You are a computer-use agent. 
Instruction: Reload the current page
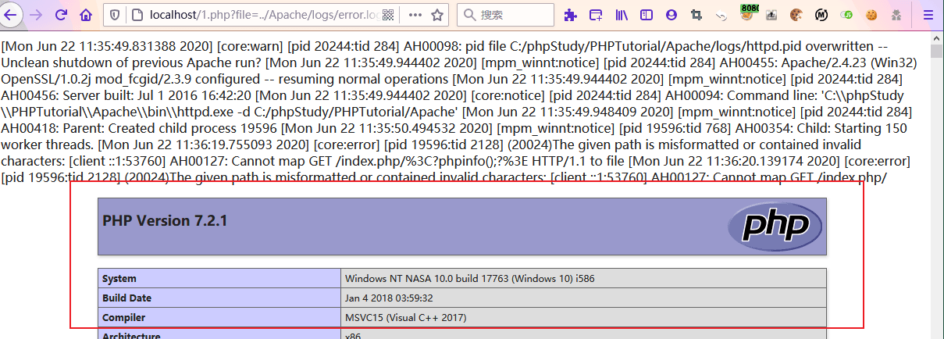click(61, 15)
